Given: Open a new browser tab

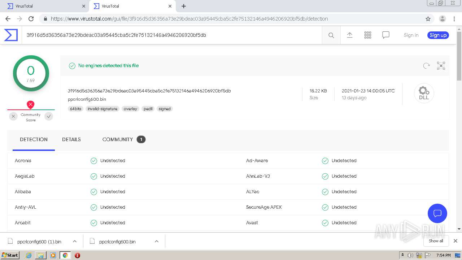Looking at the screenshot, I should (x=184, y=6).
